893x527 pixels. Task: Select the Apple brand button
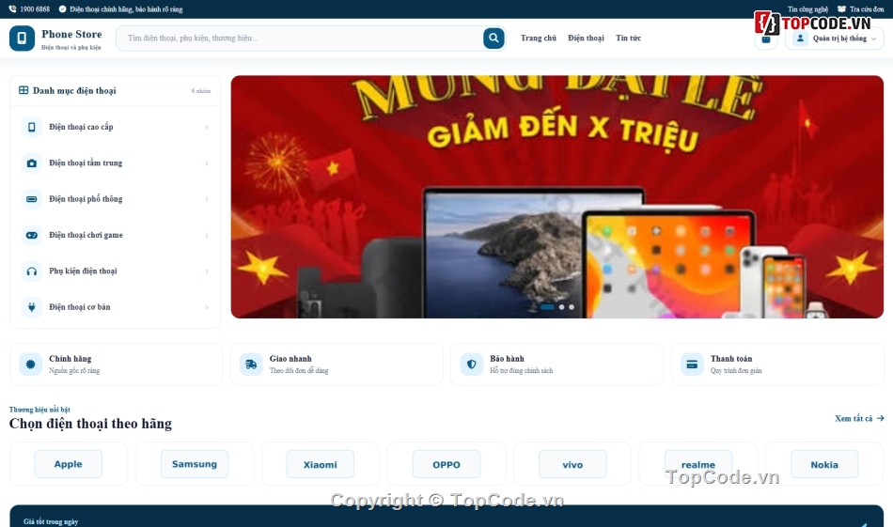(x=69, y=464)
